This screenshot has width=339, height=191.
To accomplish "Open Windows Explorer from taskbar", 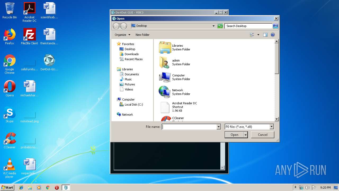I will pos(30,188).
